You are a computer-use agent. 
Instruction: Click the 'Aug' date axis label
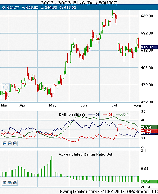pos(137,105)
